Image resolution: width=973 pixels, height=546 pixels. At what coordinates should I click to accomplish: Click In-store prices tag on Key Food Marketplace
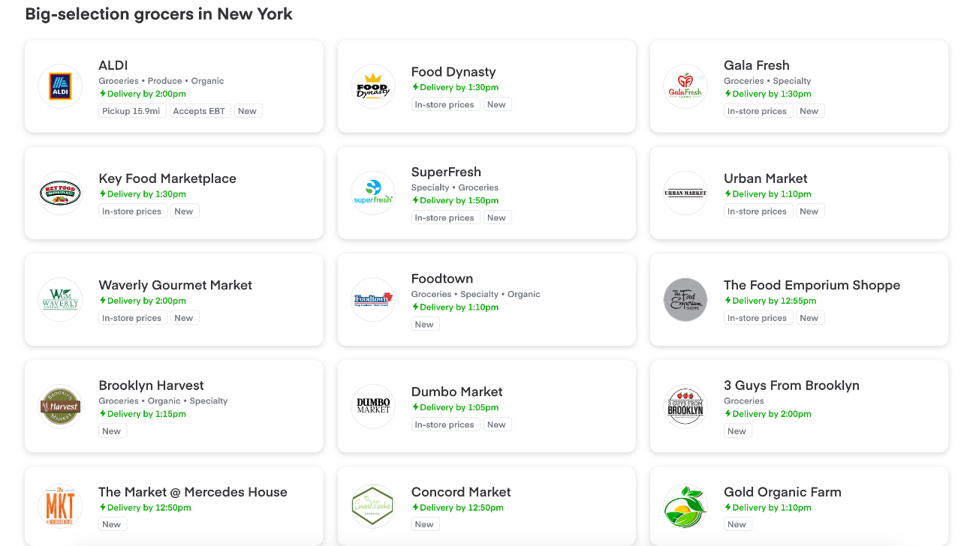tap(132, 211)
